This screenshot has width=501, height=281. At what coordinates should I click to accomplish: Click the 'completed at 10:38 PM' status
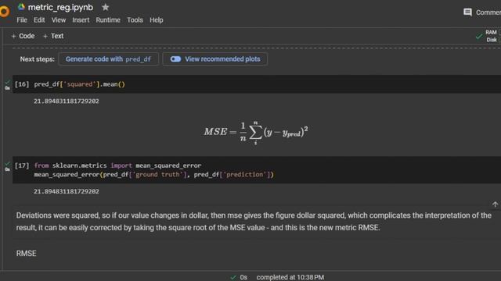point(290,277)
